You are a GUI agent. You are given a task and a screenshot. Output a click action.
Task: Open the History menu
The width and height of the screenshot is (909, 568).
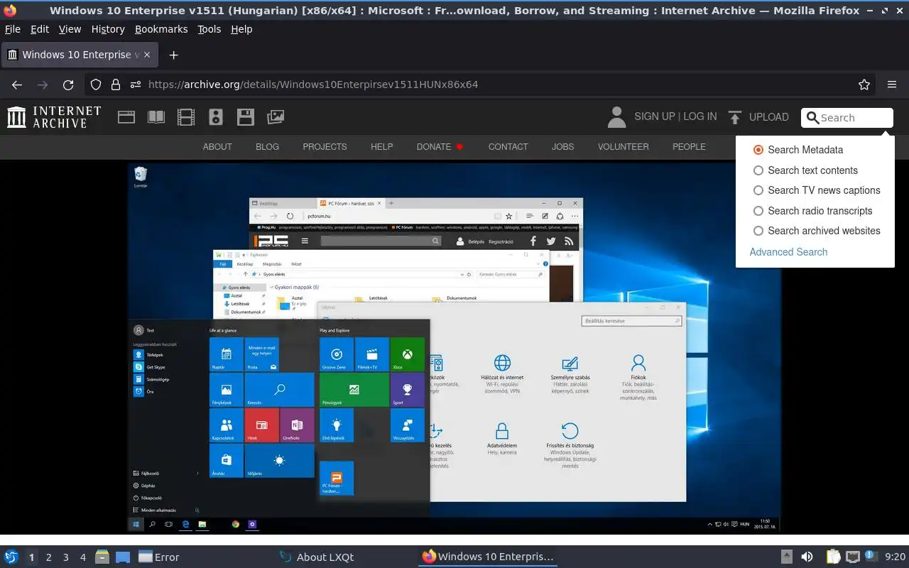(108, 29)
